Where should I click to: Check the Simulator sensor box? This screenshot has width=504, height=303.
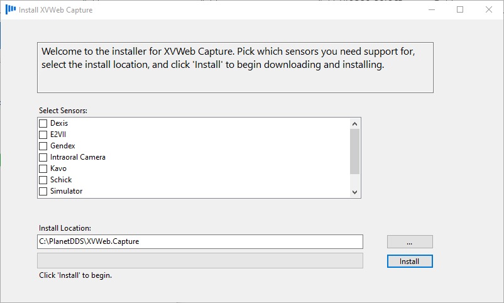coord(43,191)
